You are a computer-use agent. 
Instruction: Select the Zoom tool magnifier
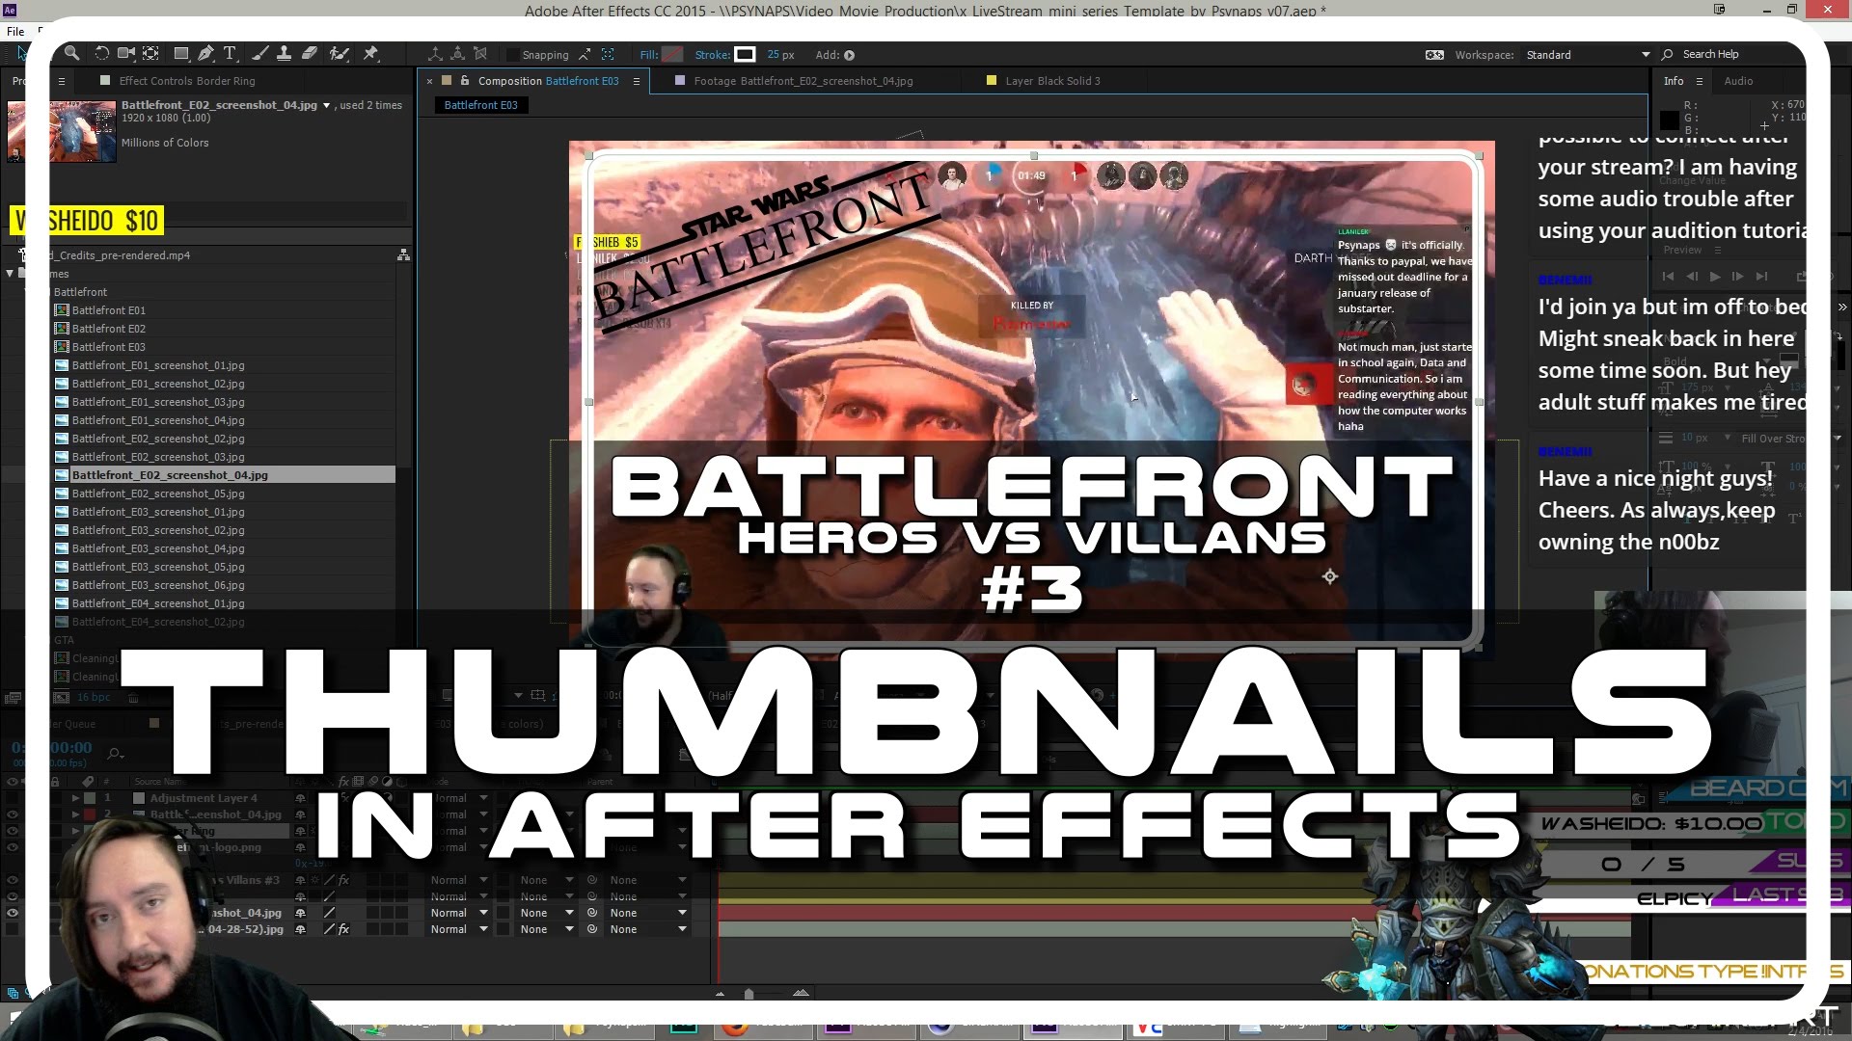(x=71, y=54)
